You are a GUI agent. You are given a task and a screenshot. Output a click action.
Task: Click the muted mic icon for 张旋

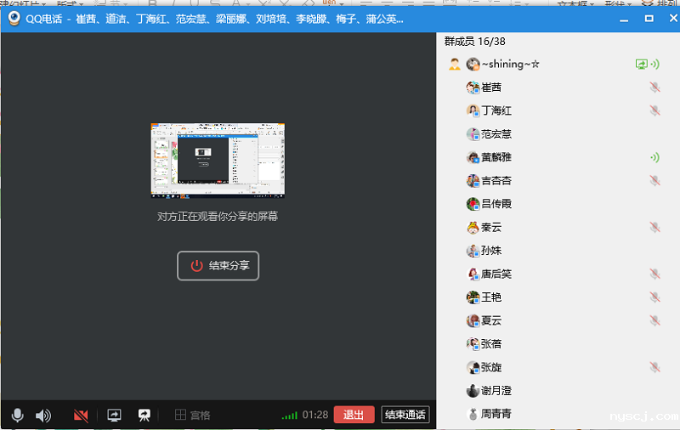point(654,368)
